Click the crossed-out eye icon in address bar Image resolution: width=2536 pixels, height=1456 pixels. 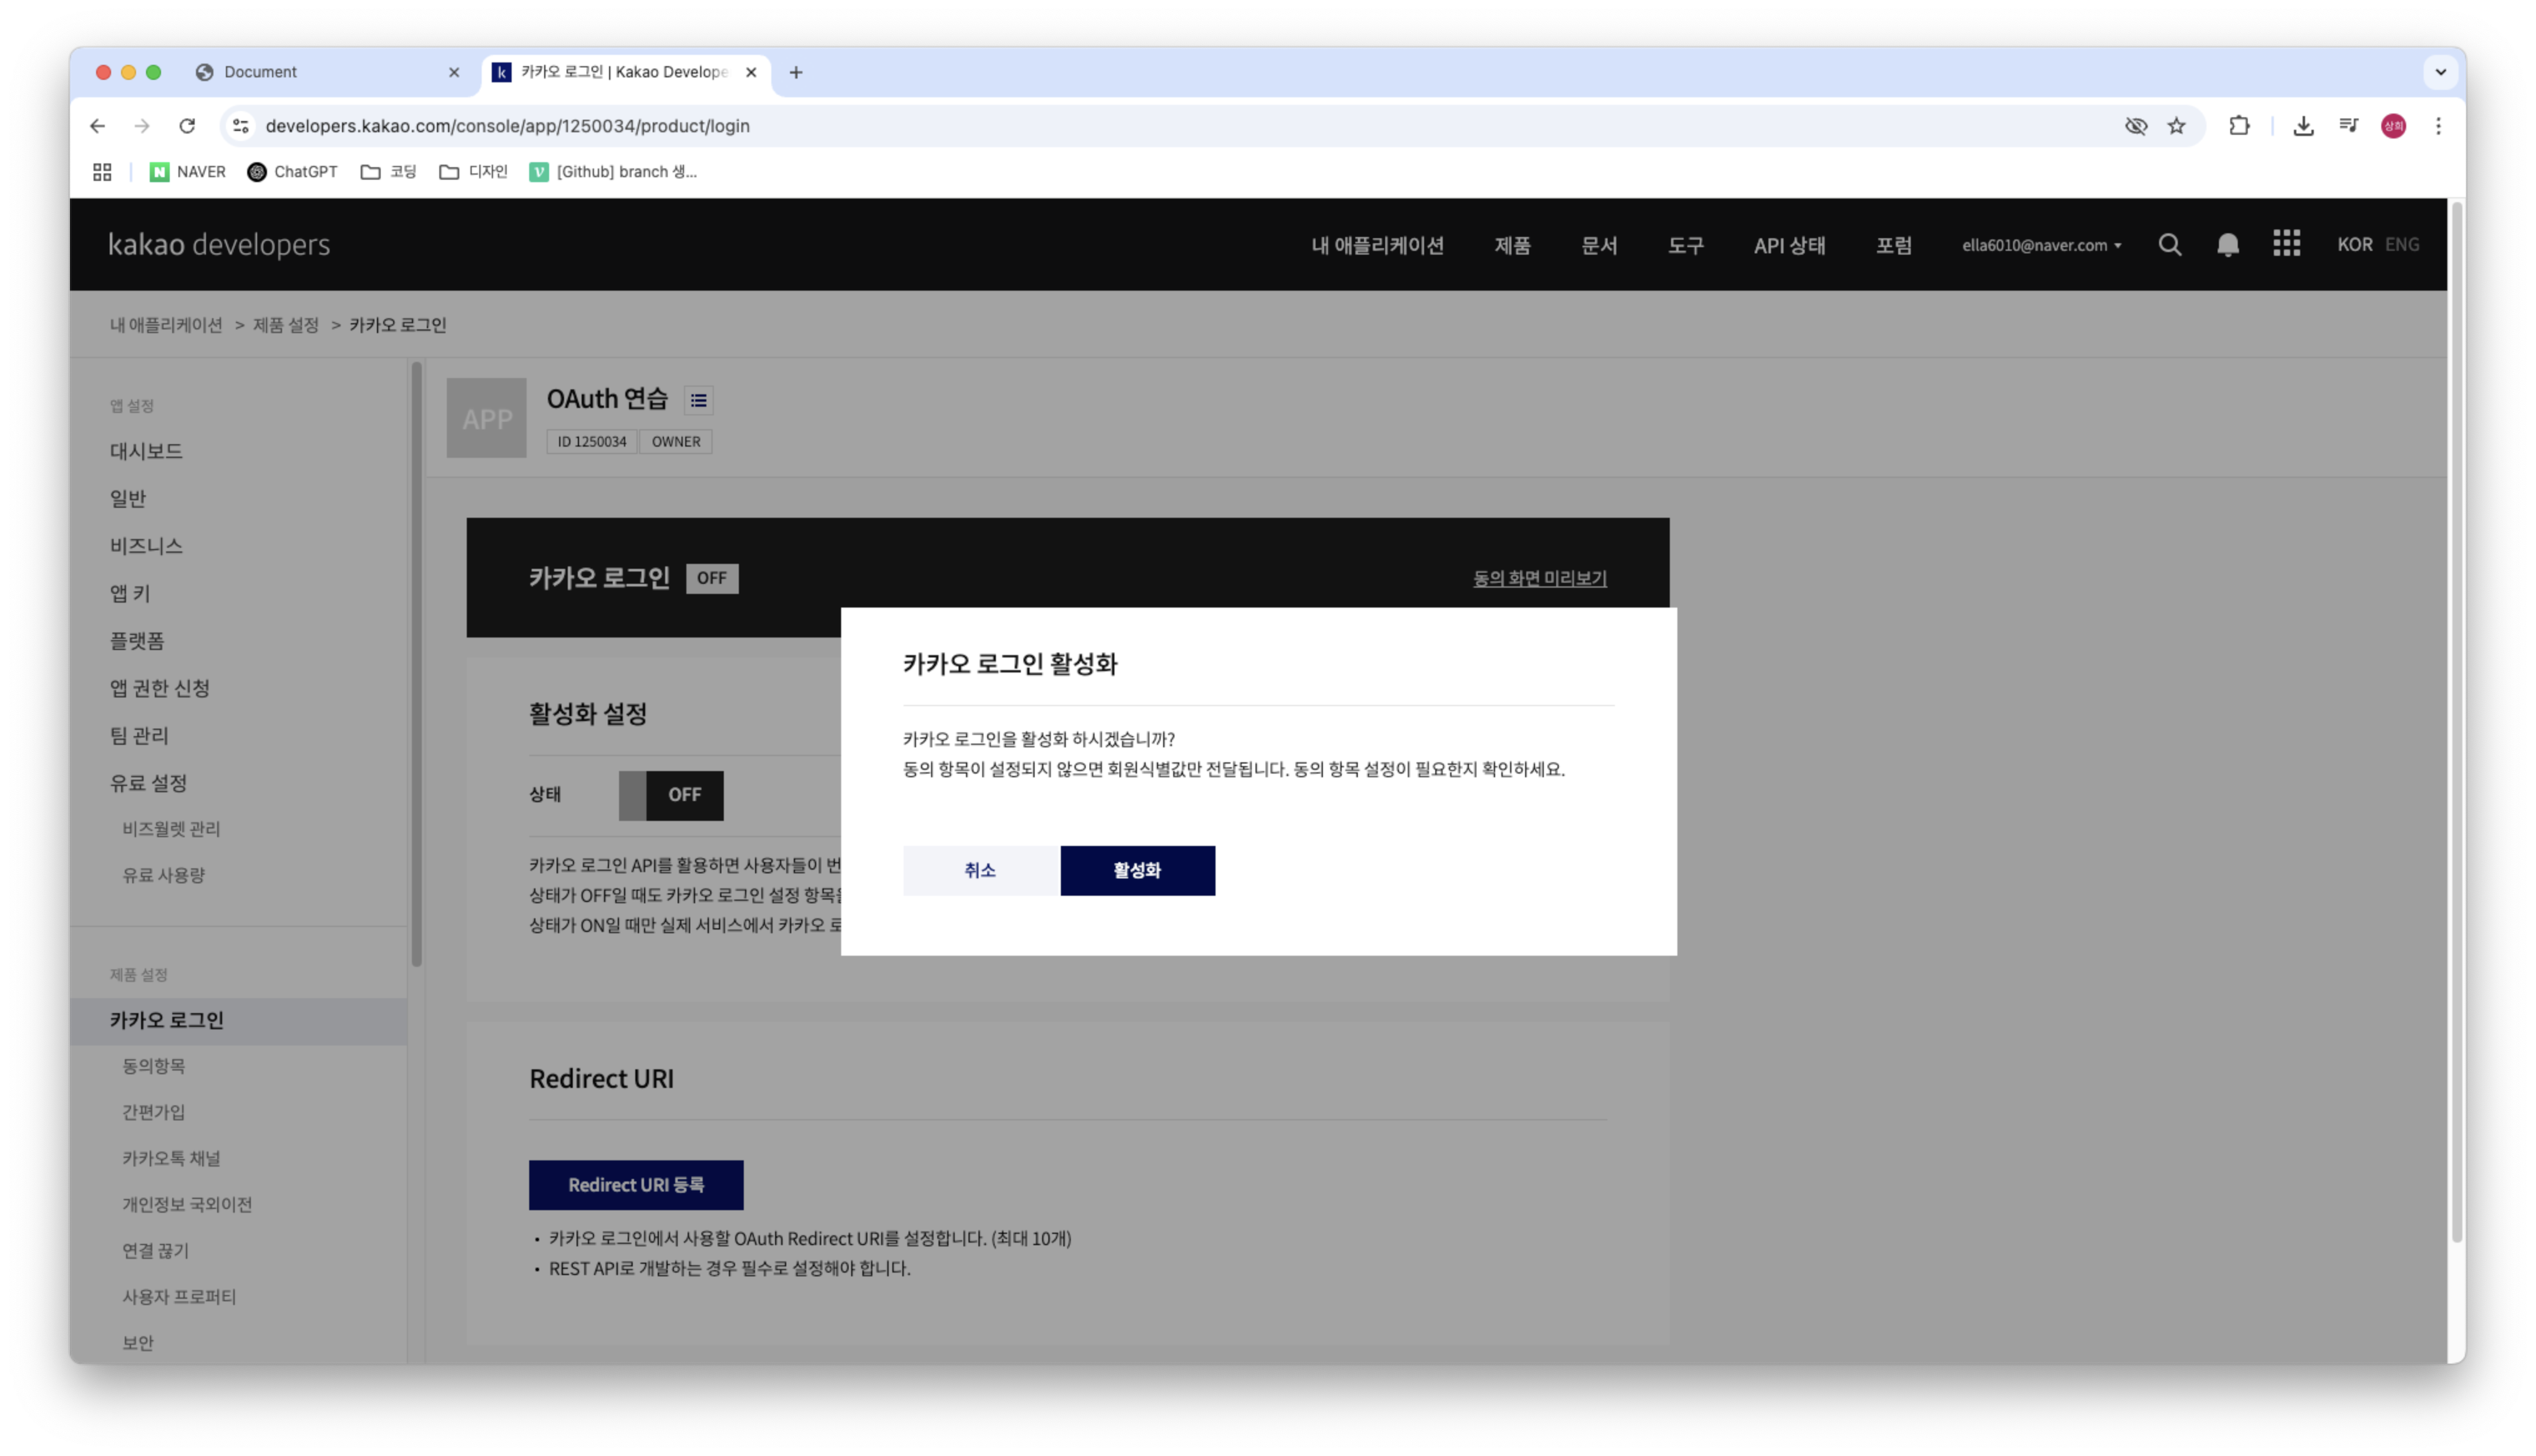pos(2135,126)
